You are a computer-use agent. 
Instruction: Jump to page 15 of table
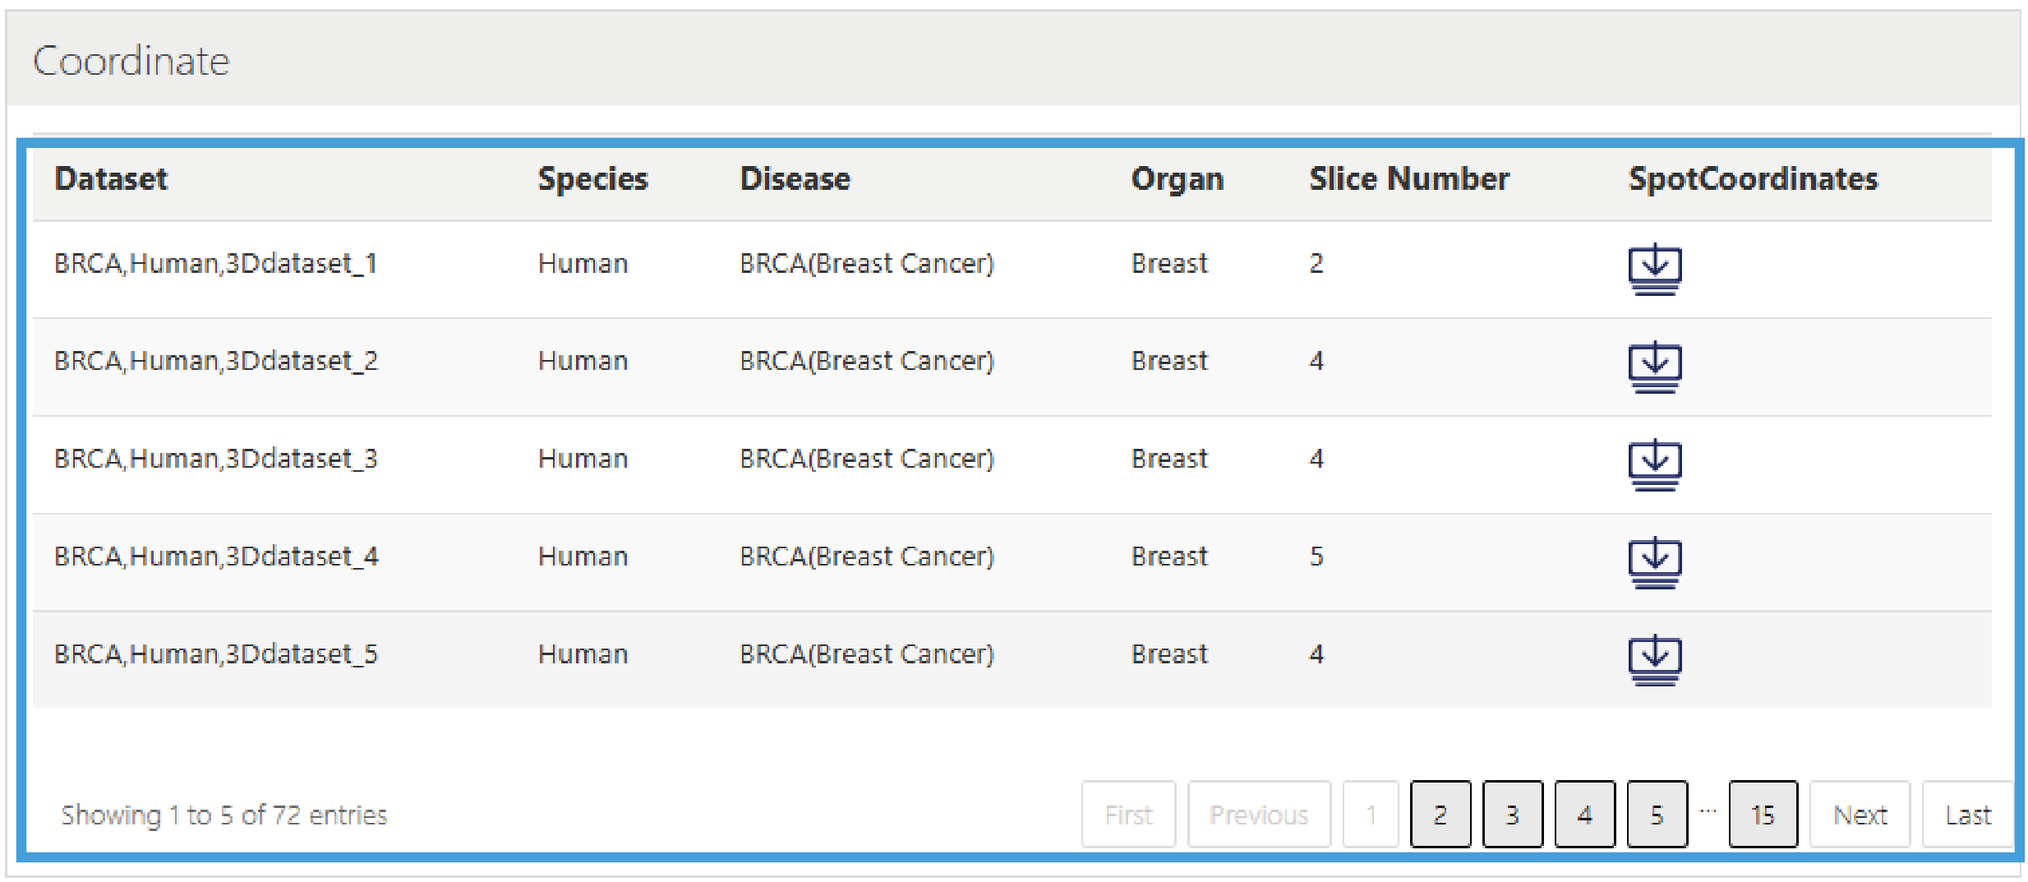(1763, 814)
